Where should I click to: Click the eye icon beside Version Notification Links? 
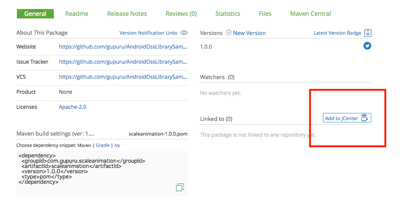[184, 33]
